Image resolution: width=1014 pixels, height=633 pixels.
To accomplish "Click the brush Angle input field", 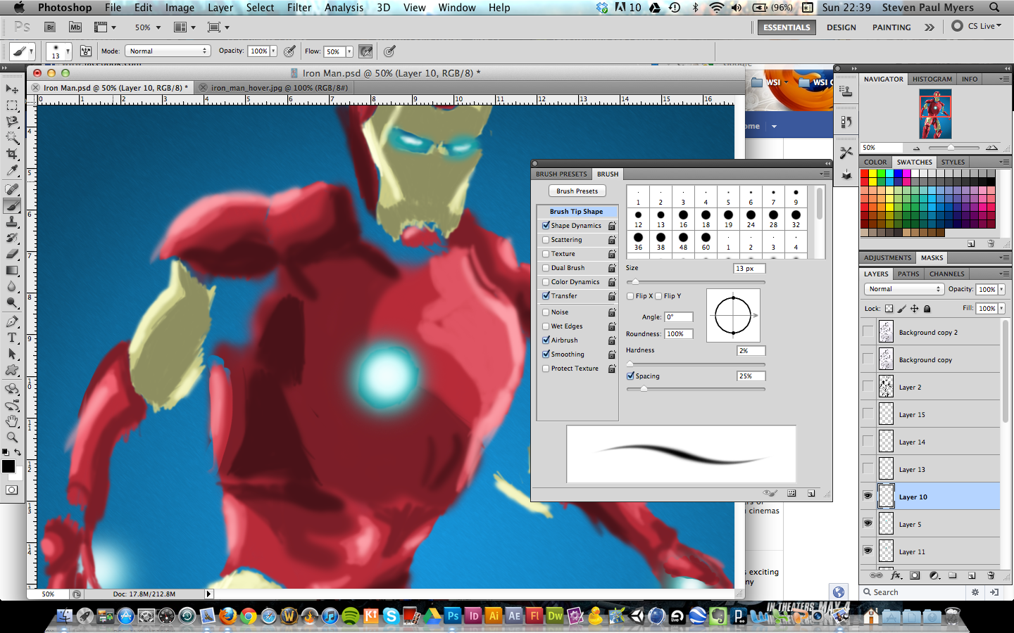I will coord(679,317).
